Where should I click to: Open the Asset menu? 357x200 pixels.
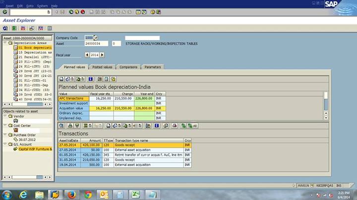point(9,6)
